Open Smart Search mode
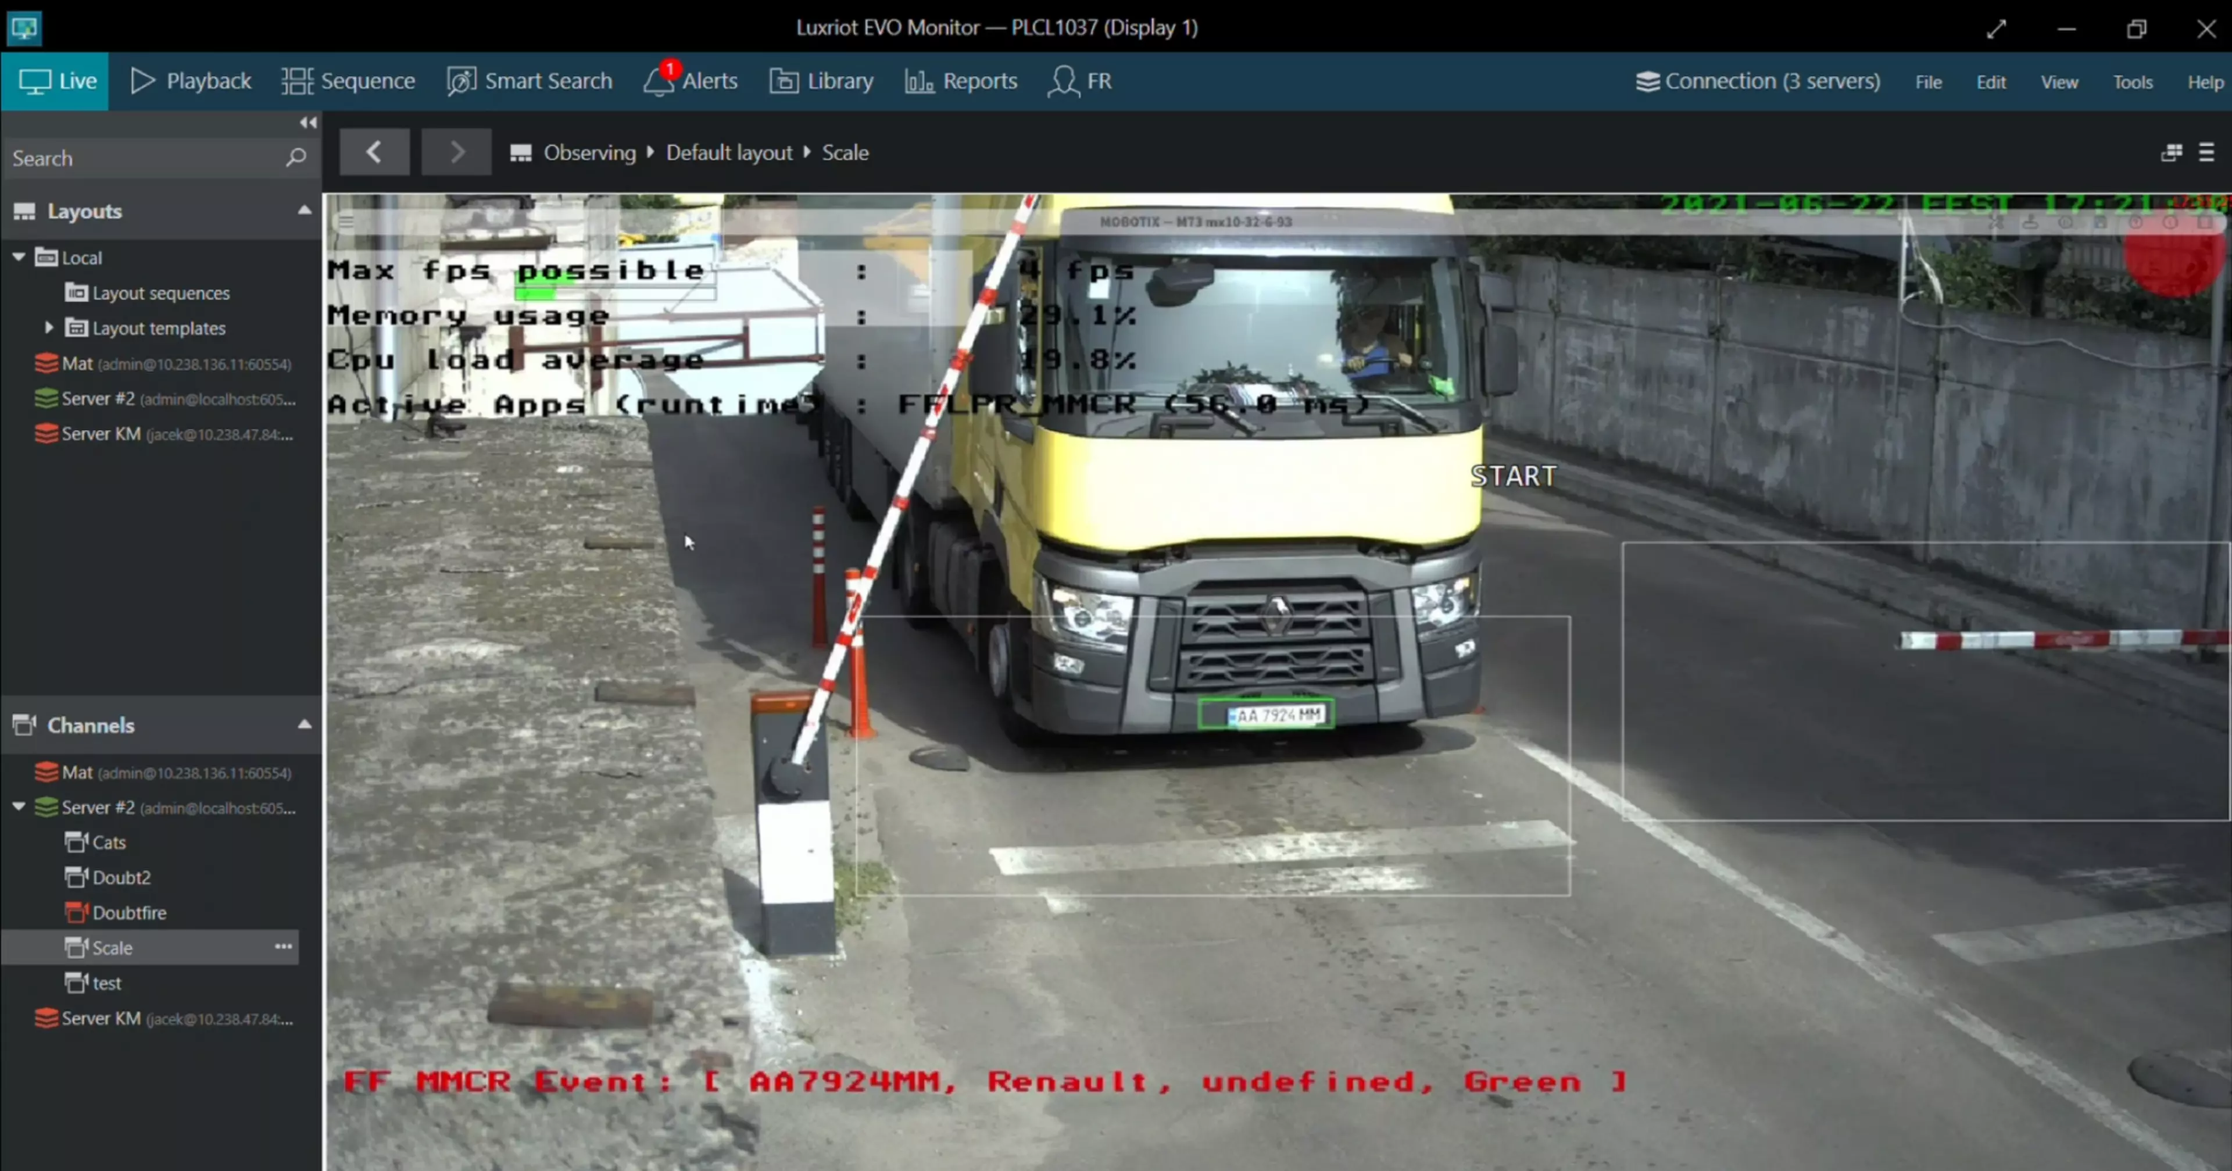Image resolution: width=2232 pixels, height=1171 pixels. tap(530, 81)
